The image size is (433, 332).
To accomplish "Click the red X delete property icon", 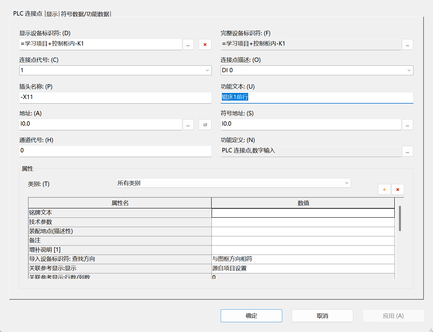I will tap(398, 189).
